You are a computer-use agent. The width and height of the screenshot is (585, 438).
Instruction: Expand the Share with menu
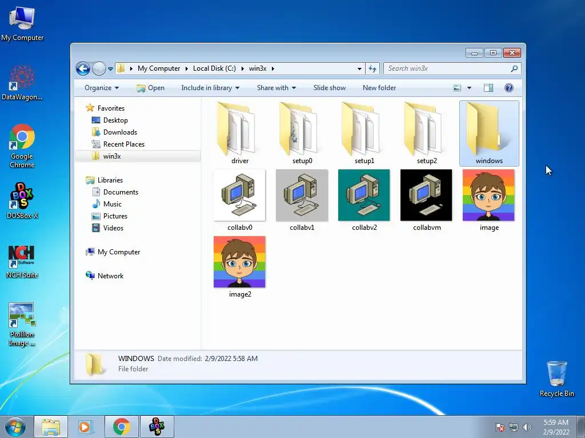pos(276,88)
